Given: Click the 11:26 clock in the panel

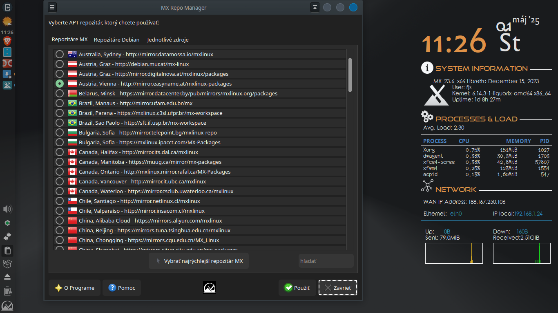Looking at the screenshot, I should (7, 32).
